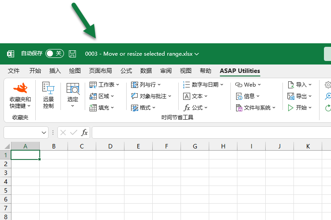331x220 pixels.
Task: Expand the Web menu
Action: pyautogui.click(x=248, y=85)
